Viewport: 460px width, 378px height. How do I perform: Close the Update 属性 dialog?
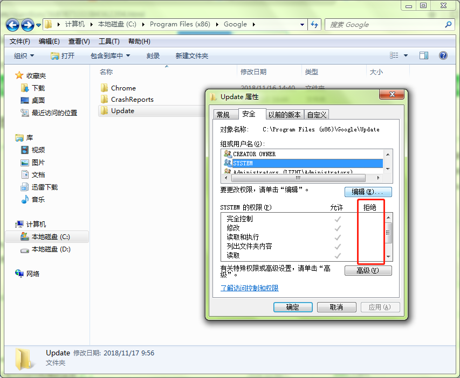tap(392, 94)
